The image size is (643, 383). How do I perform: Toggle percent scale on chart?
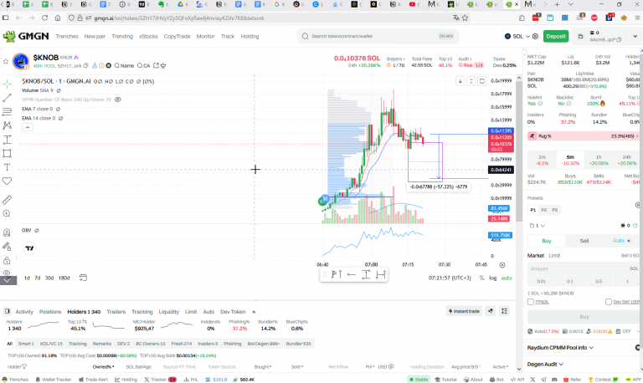click(481, 278)
